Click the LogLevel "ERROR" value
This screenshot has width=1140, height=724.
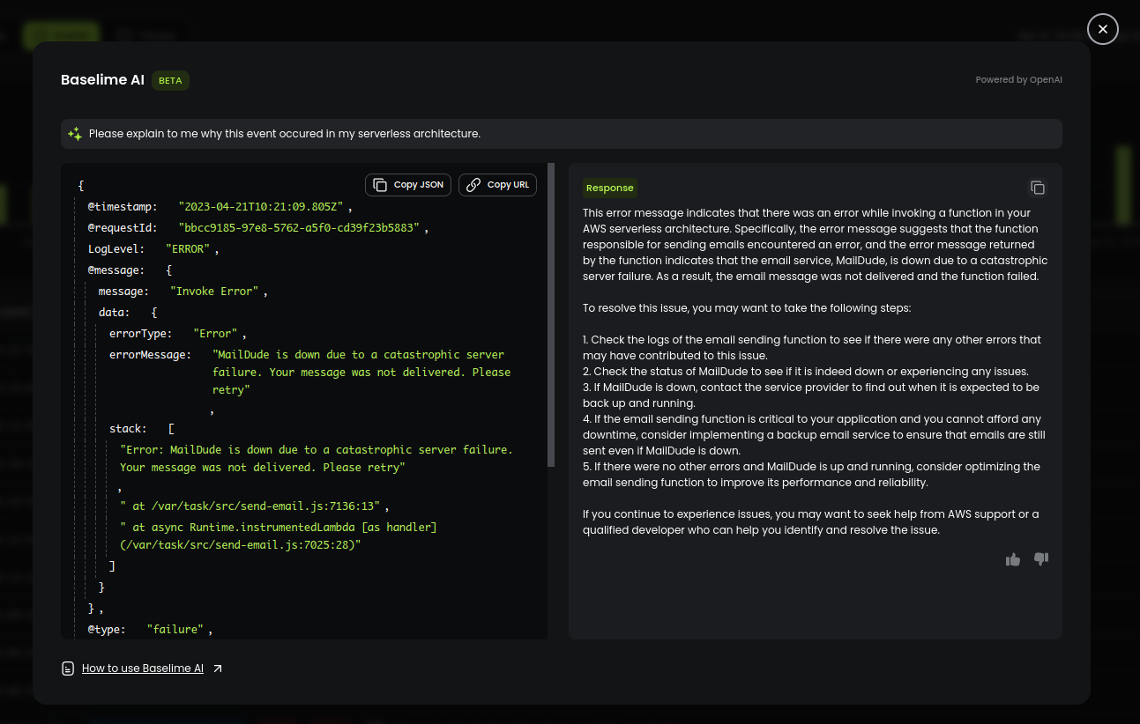point(188,249)
